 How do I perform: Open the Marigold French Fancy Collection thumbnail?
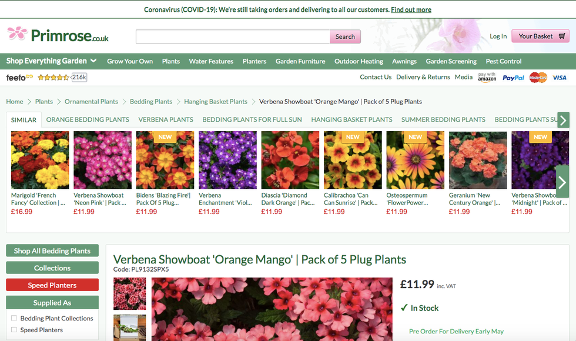click(x=40, y=160)
